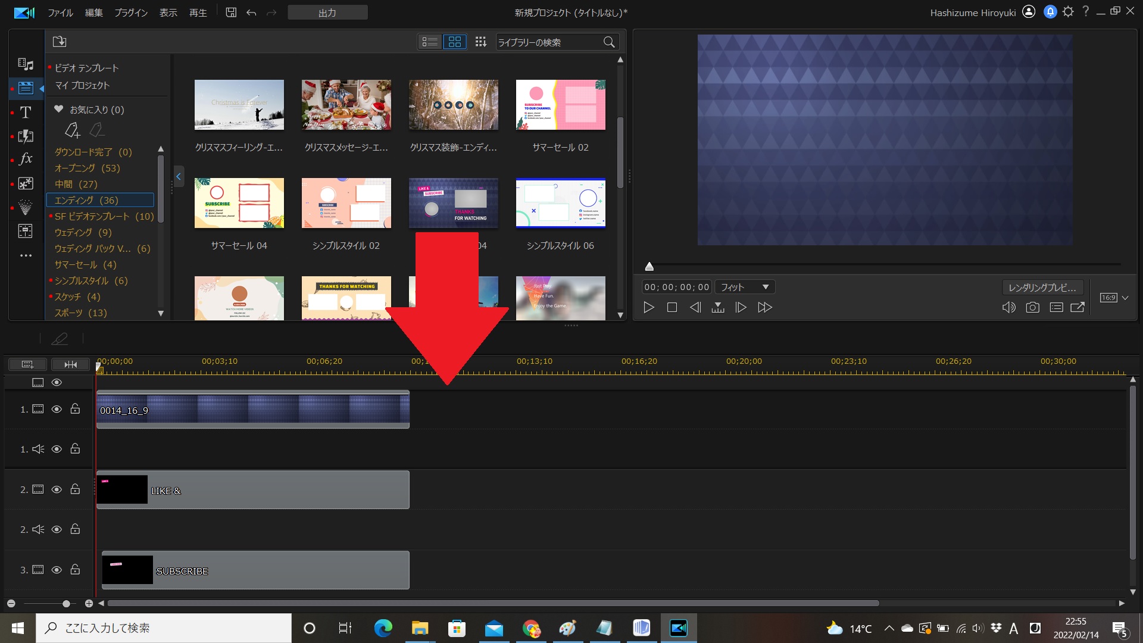Open the Media room icon
The image size is (1143, 643).
26,64
